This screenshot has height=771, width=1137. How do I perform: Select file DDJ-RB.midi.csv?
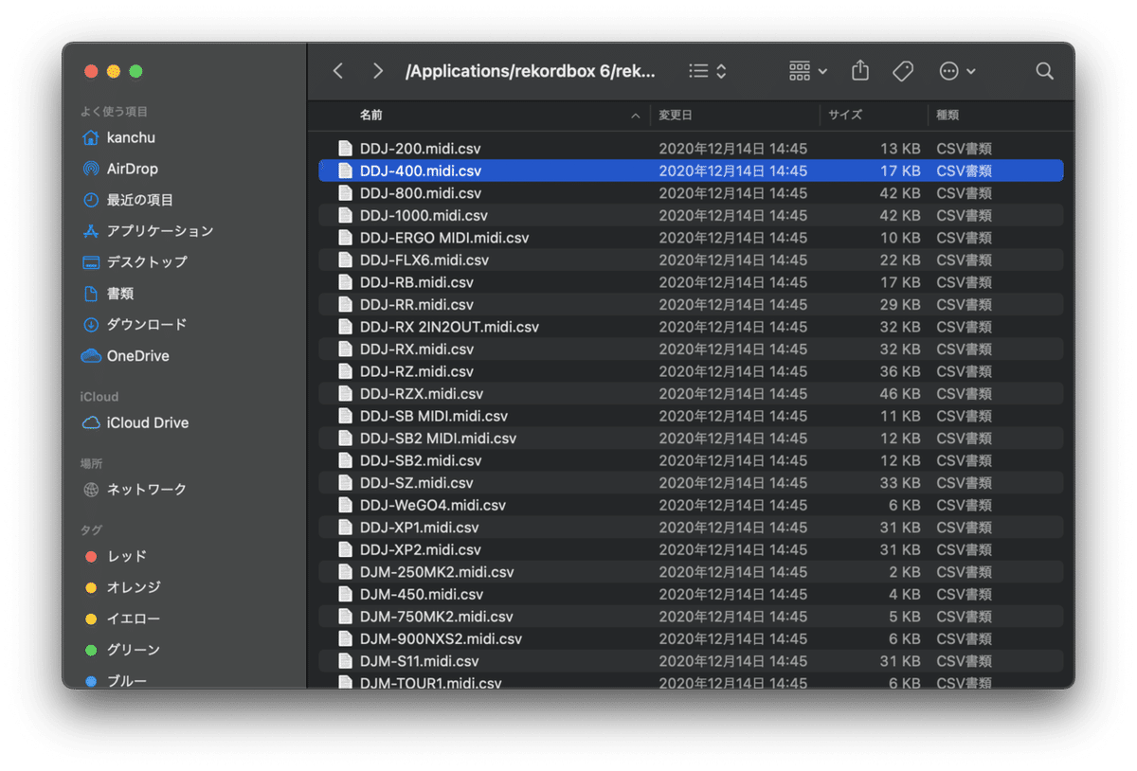point(691,282)
